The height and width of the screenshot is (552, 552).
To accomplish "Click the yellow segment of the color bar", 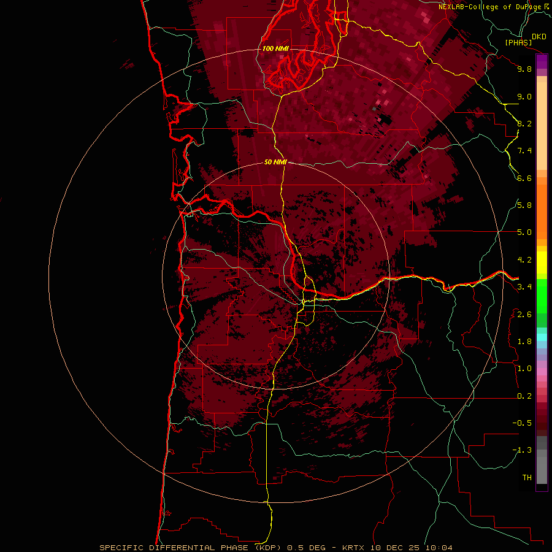I will pos(542,263).
